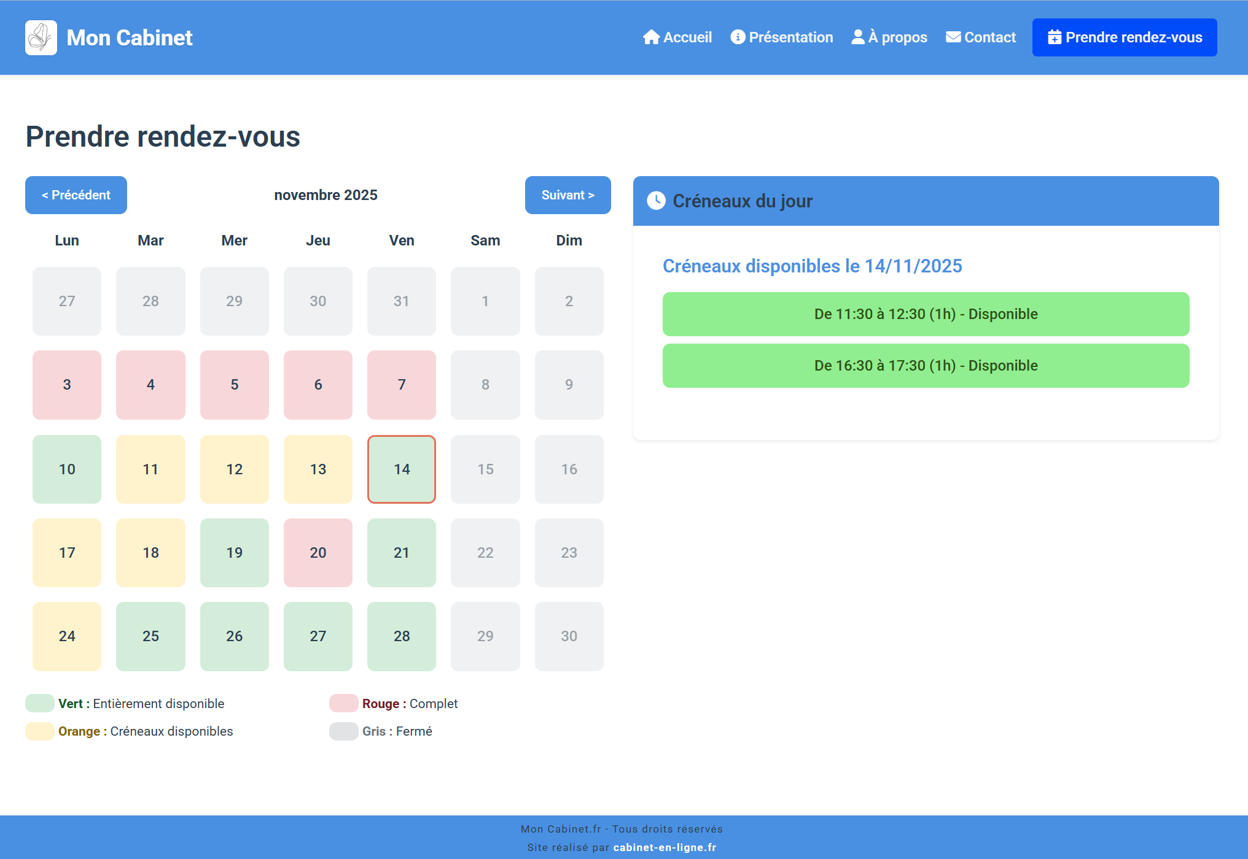Click the calendar-plus icon in Prendre rendez-vous

(x=1055, y=37)
